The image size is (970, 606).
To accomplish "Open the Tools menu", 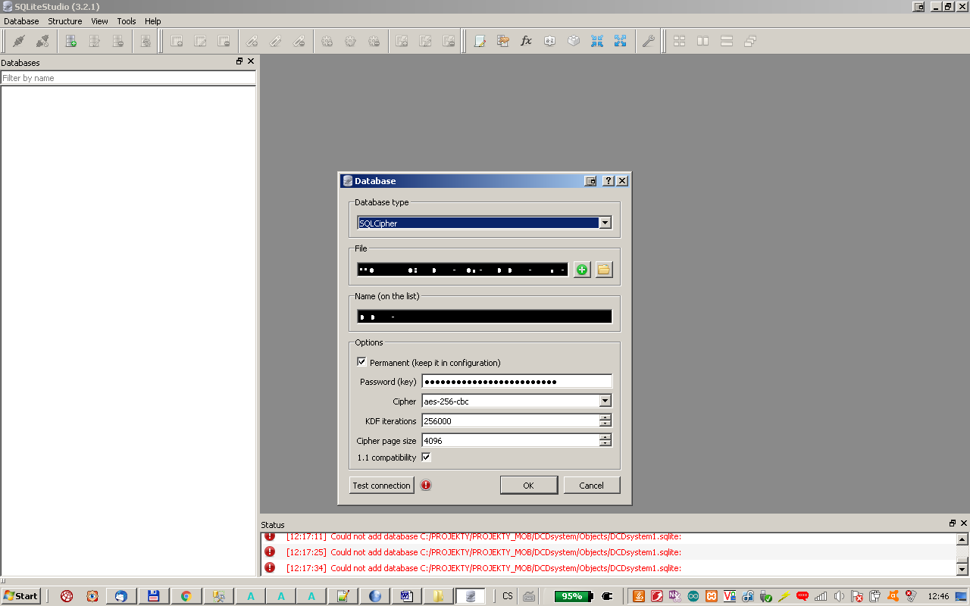I will point(127,21).
